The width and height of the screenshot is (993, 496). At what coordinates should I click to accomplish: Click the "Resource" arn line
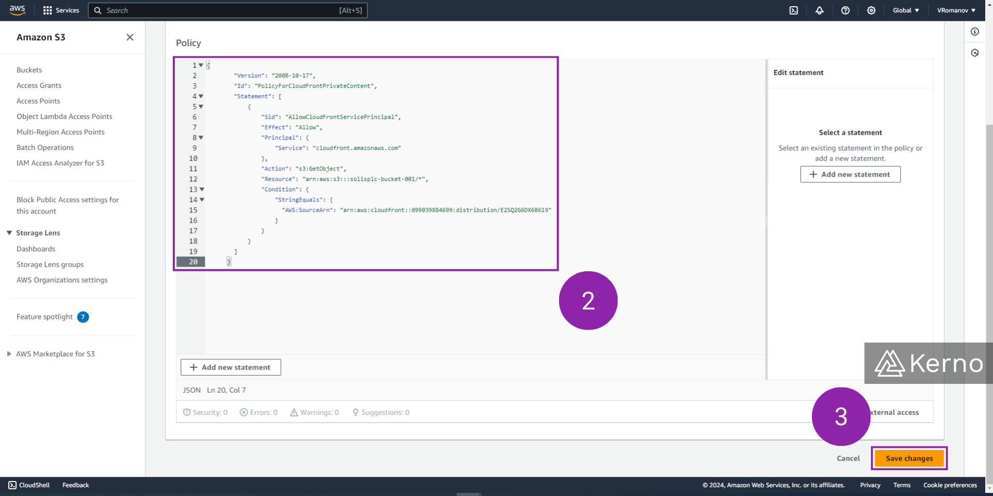[x=345, y=179]
